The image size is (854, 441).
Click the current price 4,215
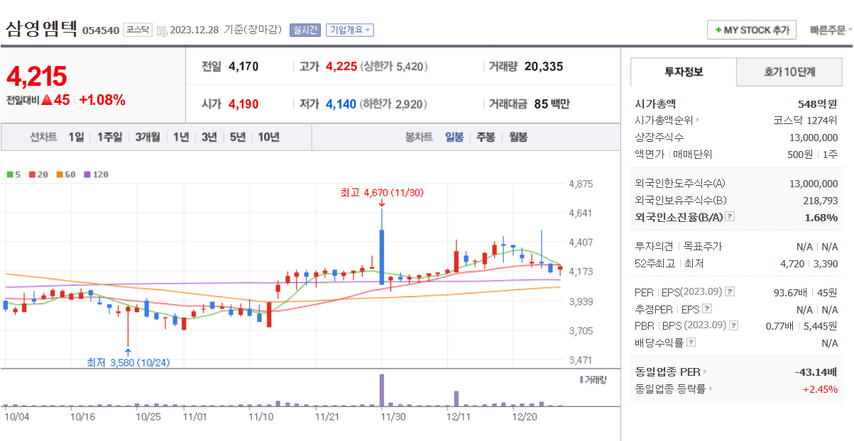tap(36, 76)
